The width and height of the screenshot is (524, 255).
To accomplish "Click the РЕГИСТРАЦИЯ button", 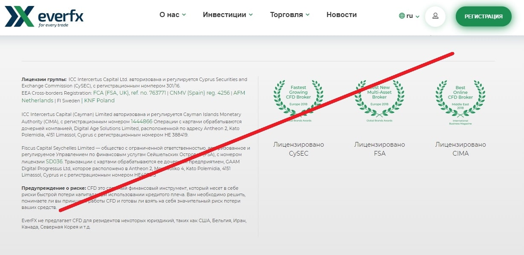I will [483, 17].
